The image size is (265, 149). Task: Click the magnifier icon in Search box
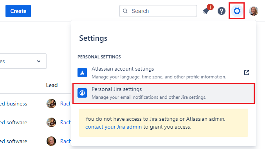125,11
